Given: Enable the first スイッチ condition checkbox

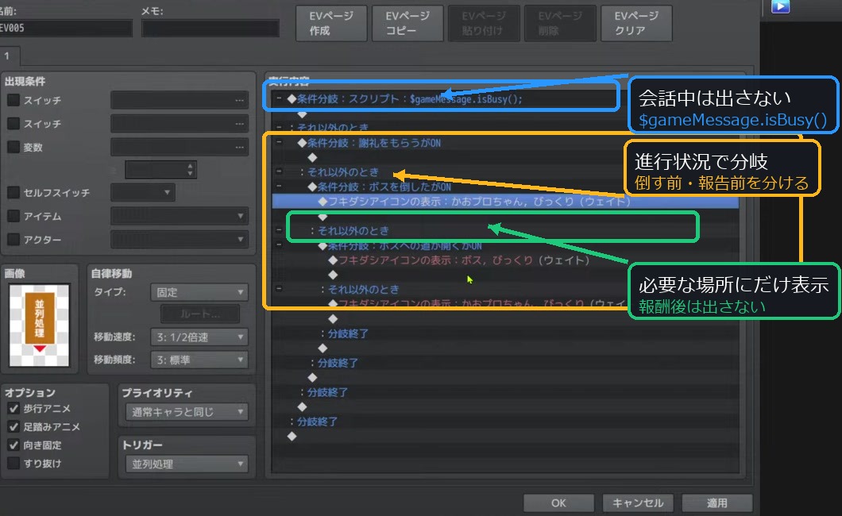Looking at the screenshot, I should click(14, 100).
